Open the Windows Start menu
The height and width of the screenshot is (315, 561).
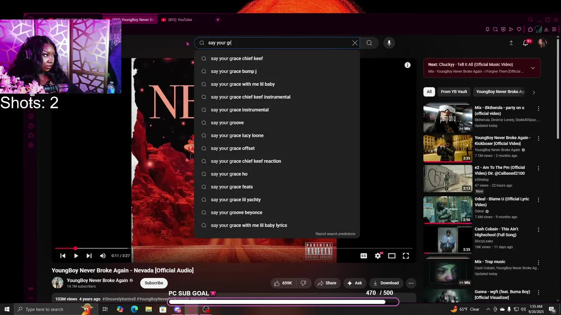click(7, 309)
